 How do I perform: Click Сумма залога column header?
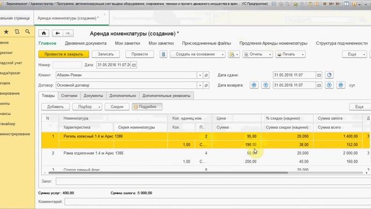pyautogui.click(x=337, y=118)
